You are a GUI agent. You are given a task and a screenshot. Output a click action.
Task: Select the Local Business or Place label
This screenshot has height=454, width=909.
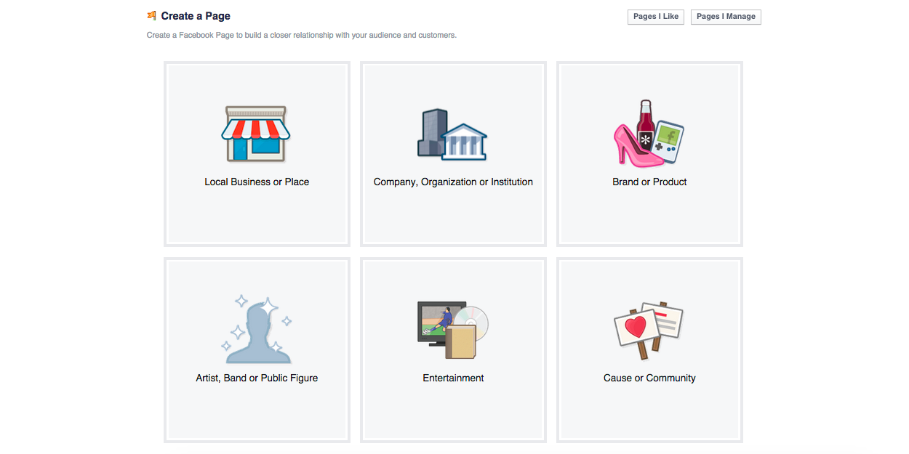coord(257,182)
